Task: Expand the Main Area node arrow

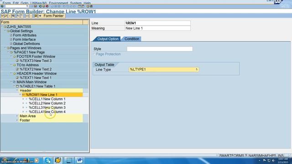Action: click(x=17, y=116)
